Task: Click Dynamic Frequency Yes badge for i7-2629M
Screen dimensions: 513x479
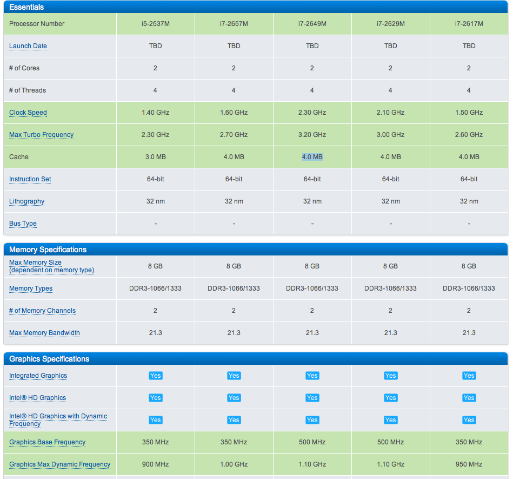Action: tap(391, 420)
